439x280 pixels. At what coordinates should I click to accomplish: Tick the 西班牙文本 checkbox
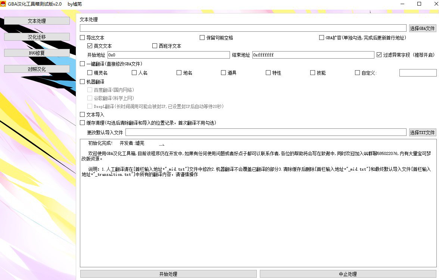[155, 46]
